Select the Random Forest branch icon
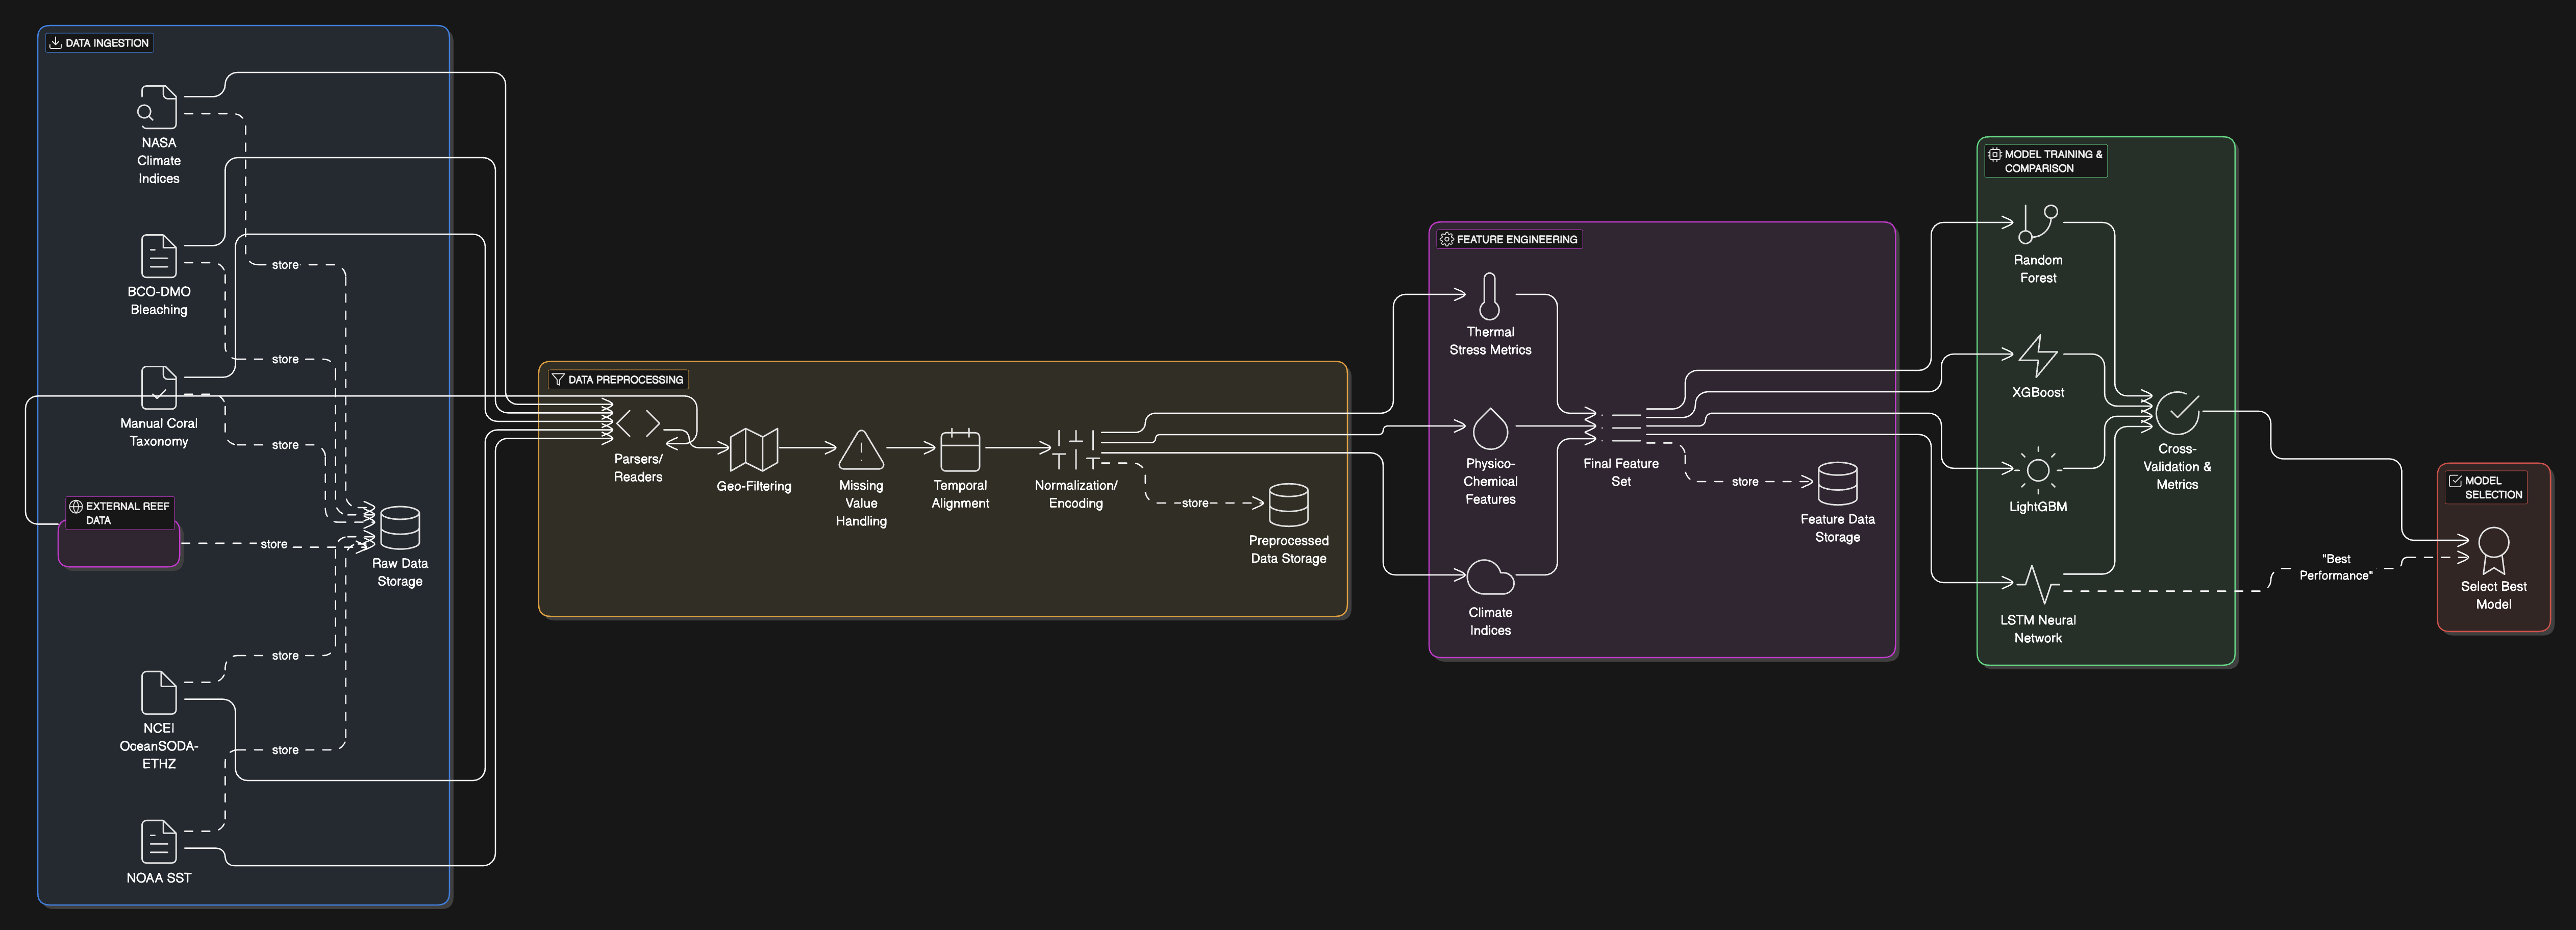 pyautogui.click(x=2037, y=224)
